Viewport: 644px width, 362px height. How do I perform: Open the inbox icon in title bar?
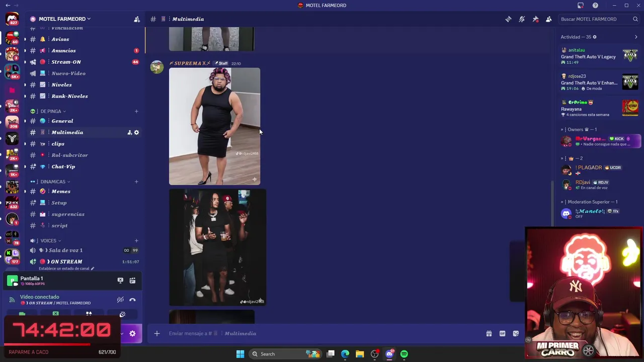coord(581,6)
